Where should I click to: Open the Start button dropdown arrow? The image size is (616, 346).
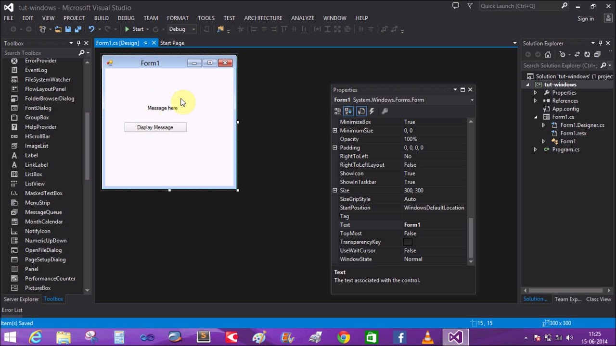click(147, 29)
